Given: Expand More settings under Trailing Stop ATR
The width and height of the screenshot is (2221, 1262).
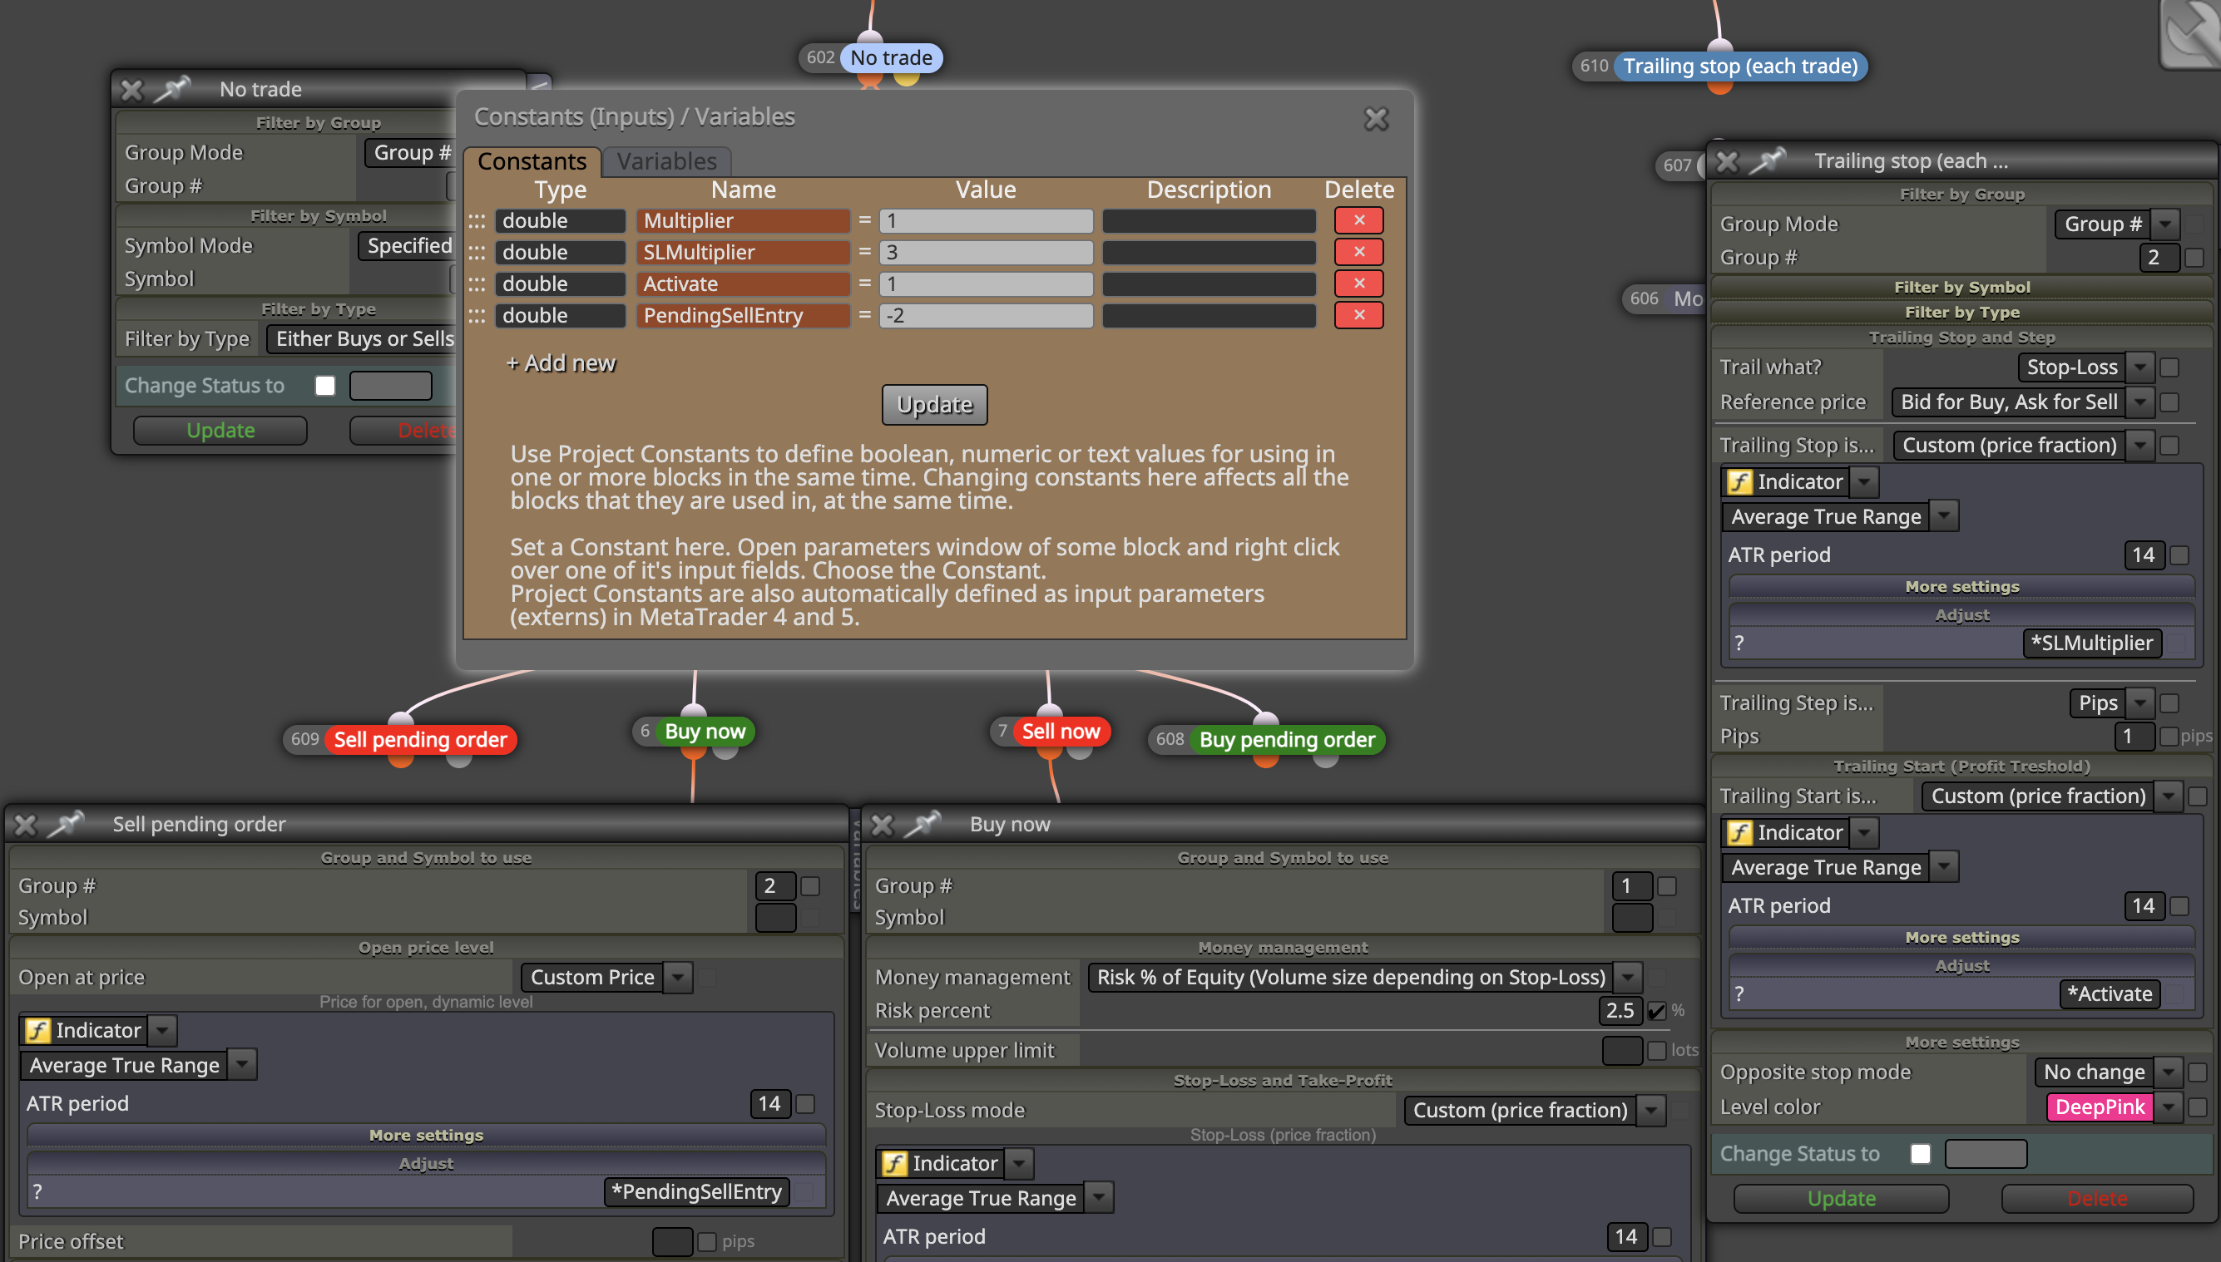Looking at the screenshot, I should [1961, 587].
